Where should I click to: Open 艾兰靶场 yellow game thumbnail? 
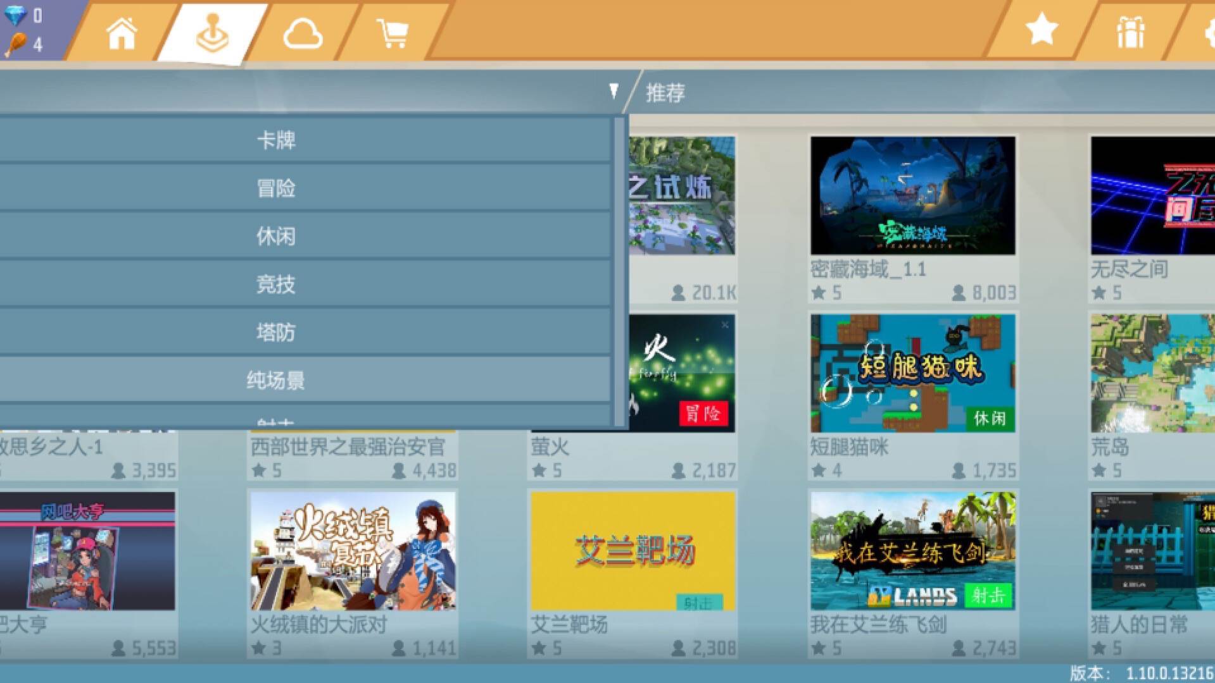pyautogui.click(x=633, y=551)
